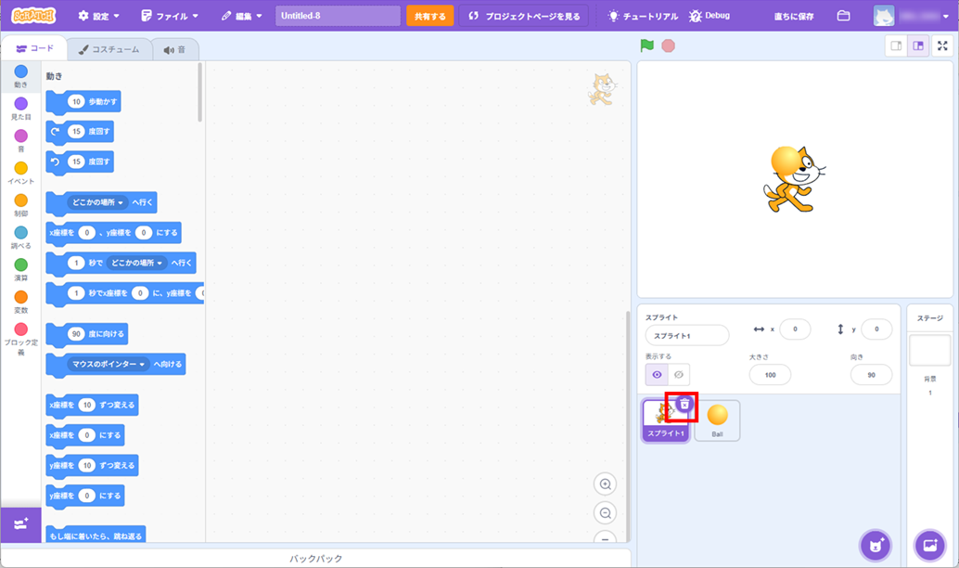Zoom in on the code workspace
The height and width of the screenshot is (568, 959).
coord(606,484)
